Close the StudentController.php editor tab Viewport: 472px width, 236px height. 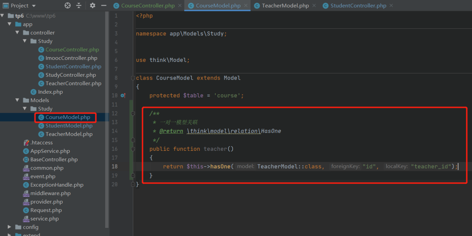click(391, 6)
